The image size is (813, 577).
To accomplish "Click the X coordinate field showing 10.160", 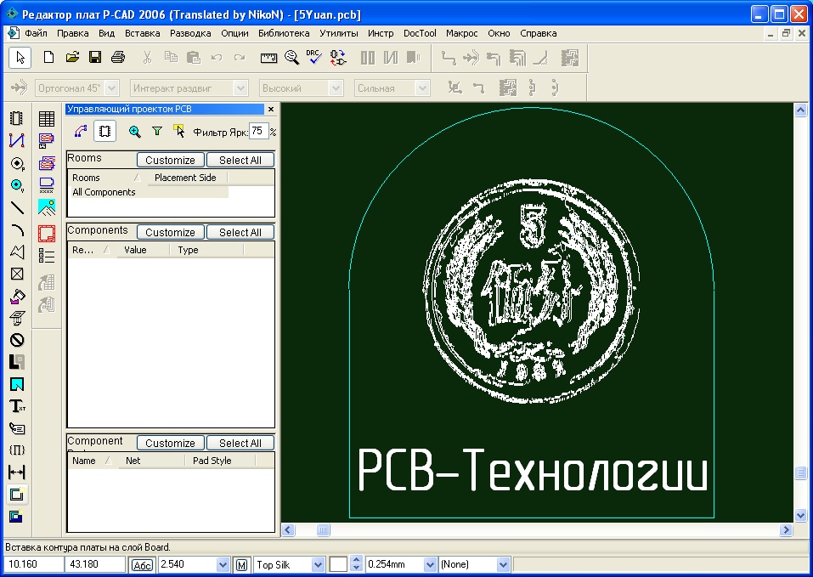I will (x=34, y=564).
